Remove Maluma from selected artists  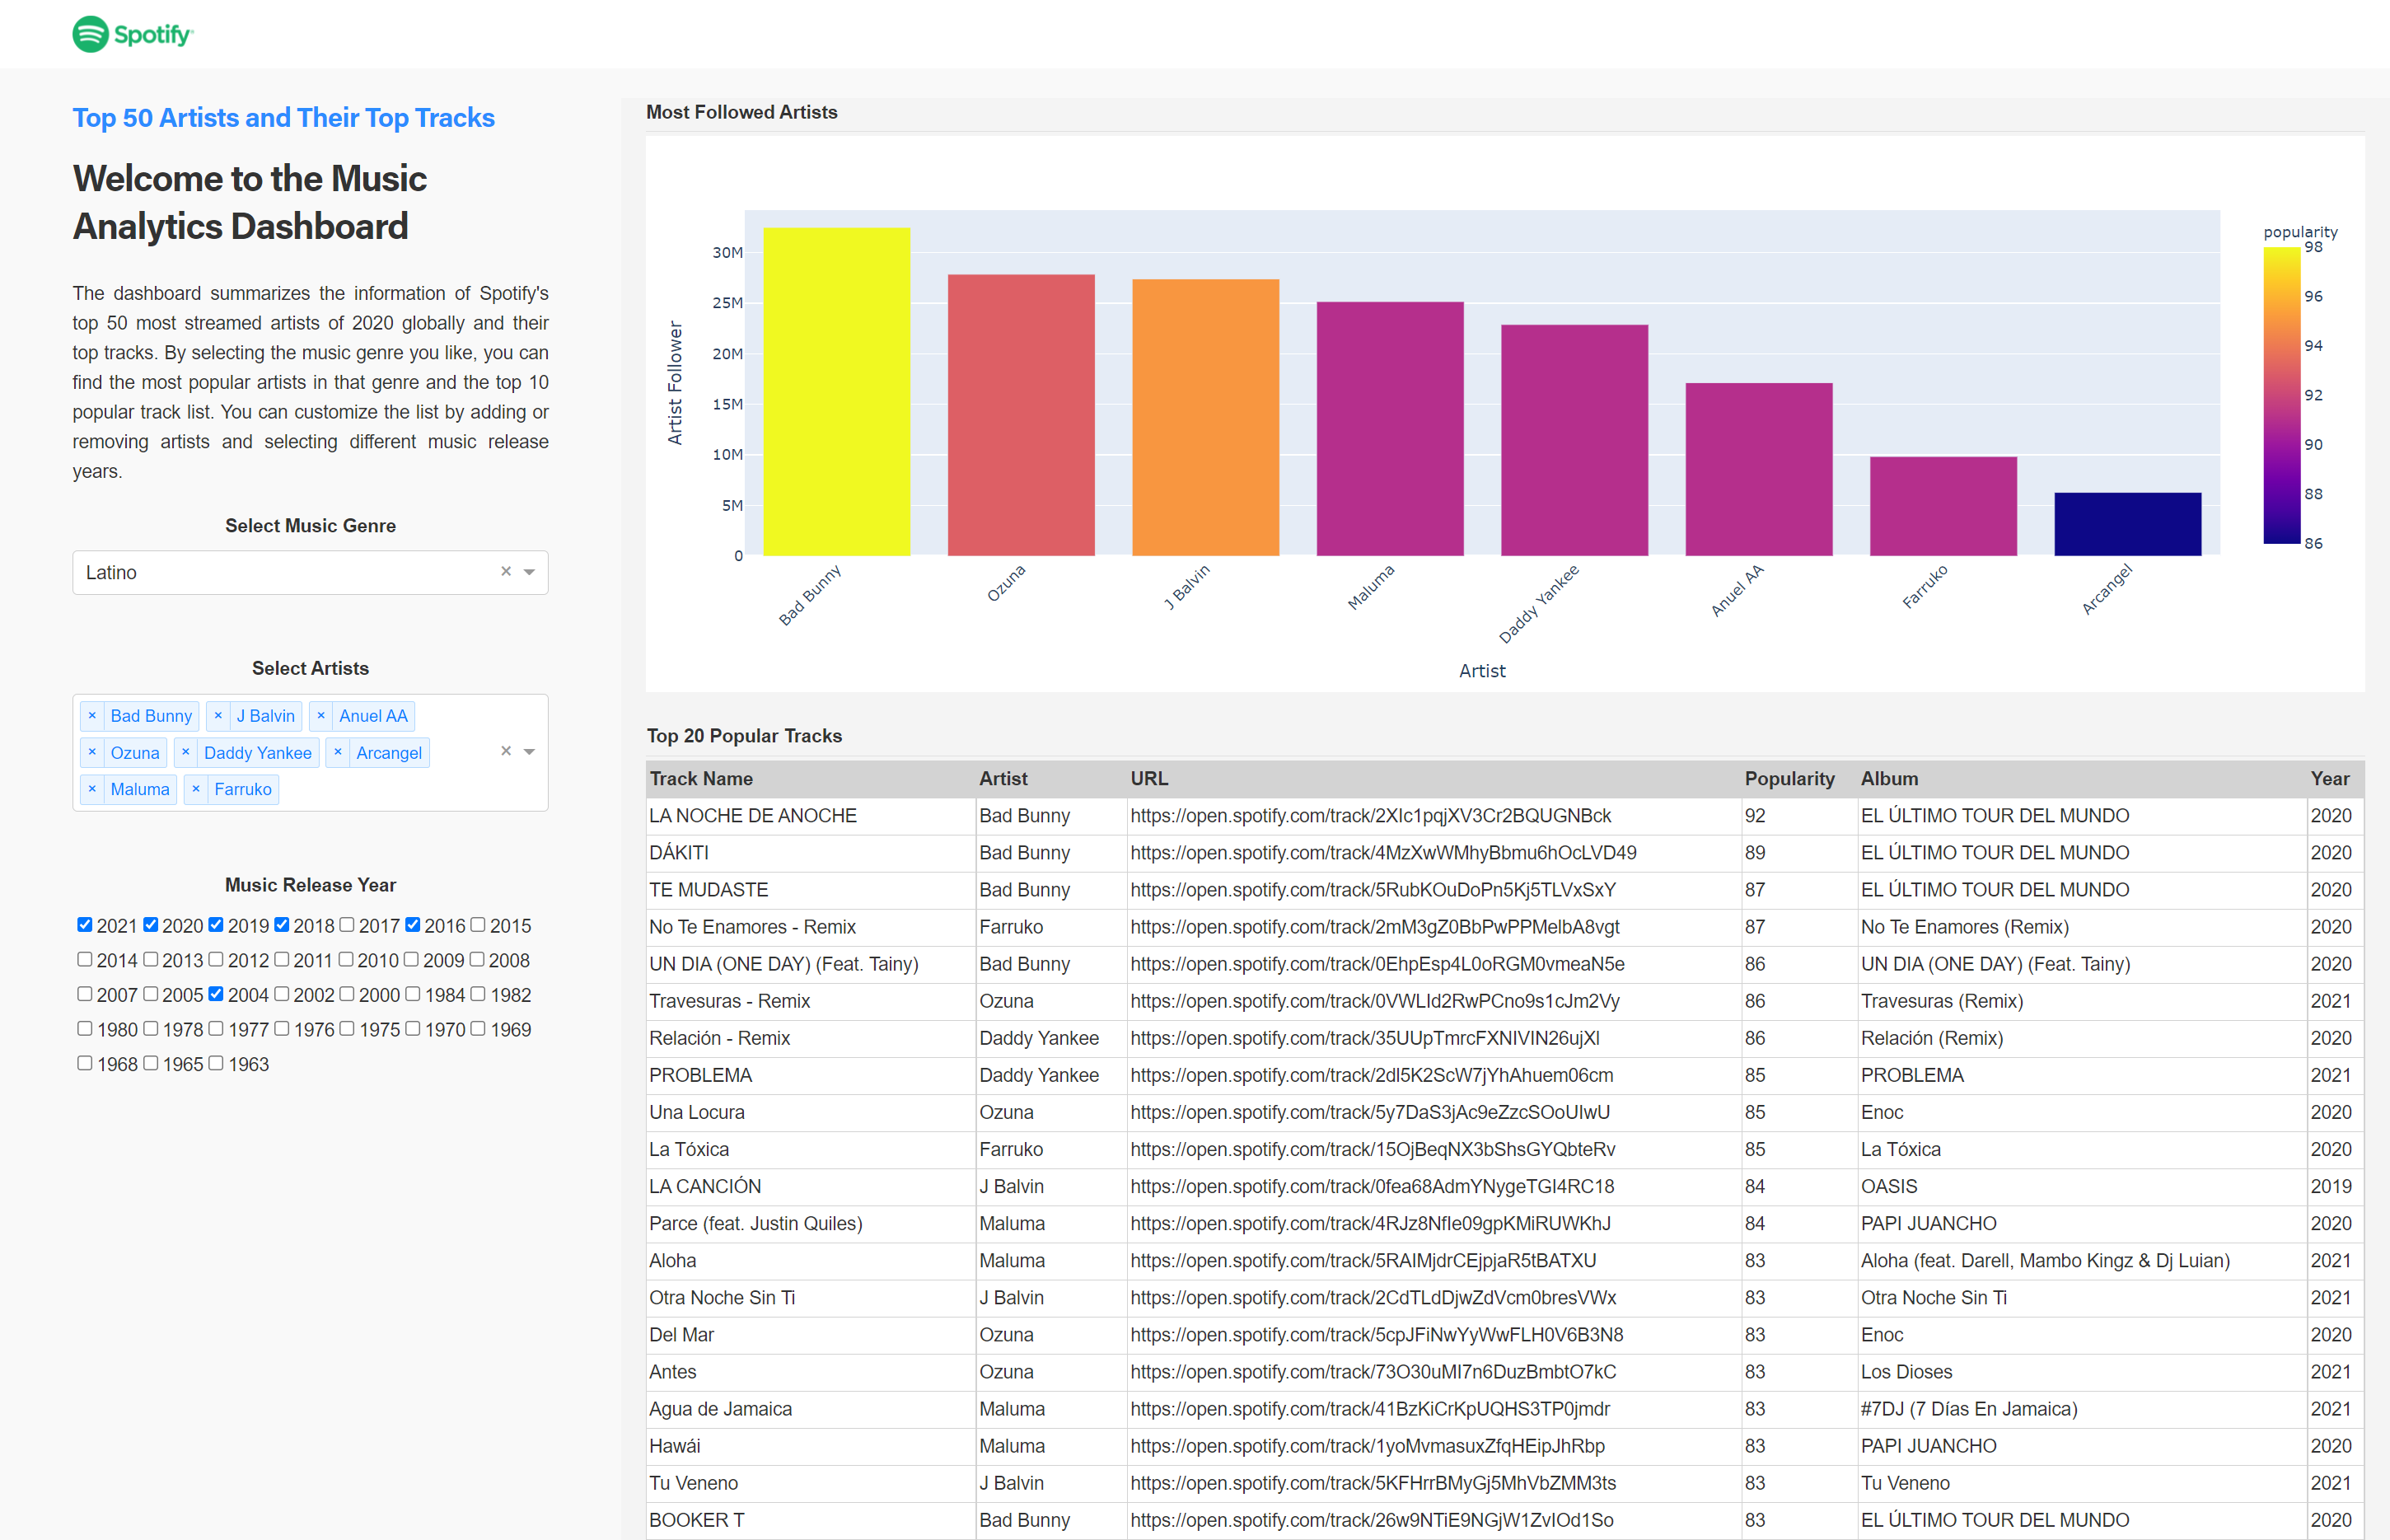[93, 789]
